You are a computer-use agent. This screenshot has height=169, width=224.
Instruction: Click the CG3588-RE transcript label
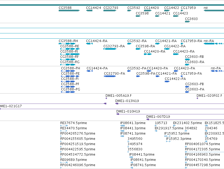pos(70,46)
